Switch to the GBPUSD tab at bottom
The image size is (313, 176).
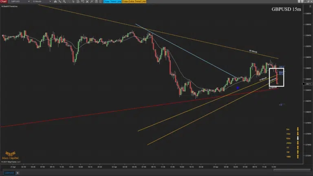pyautogui.click(x=9, y=173)
